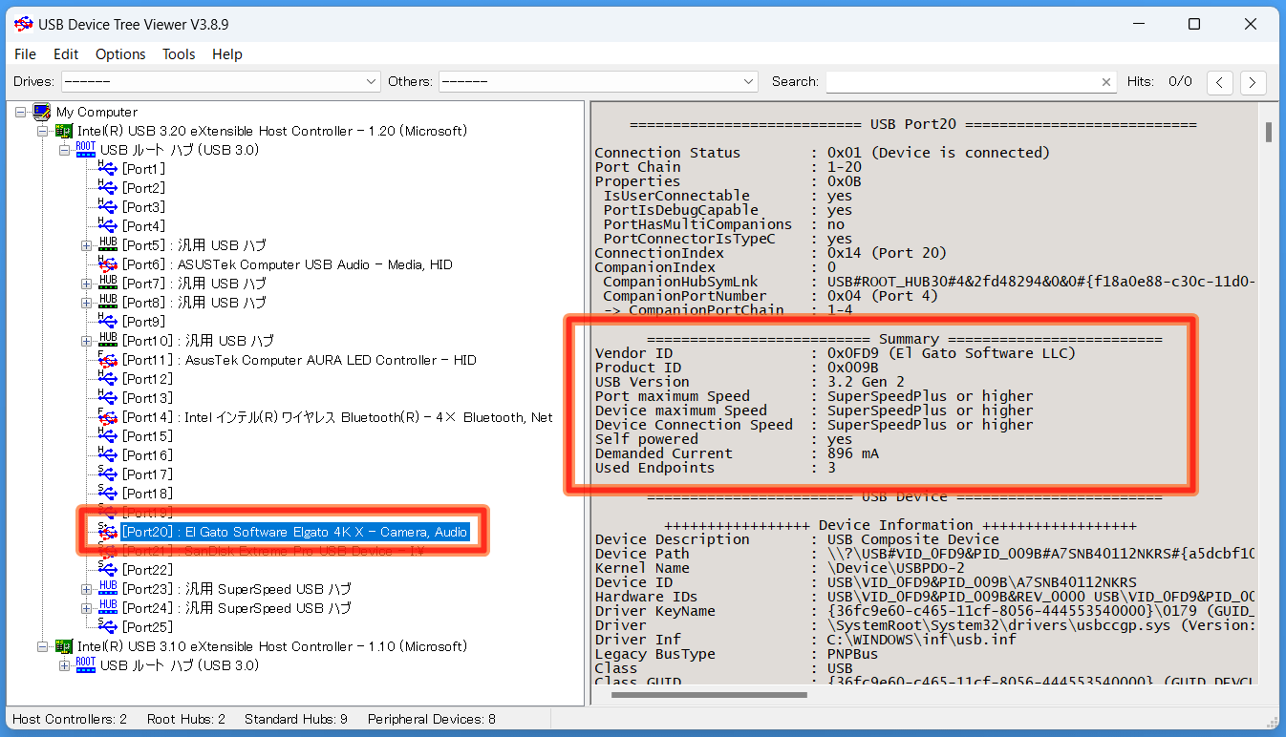Click the USB icon beside Port2

click(108, 188)
